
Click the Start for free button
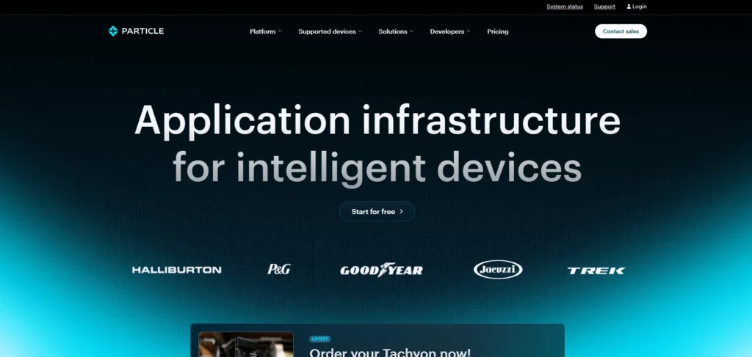(377, 211)
